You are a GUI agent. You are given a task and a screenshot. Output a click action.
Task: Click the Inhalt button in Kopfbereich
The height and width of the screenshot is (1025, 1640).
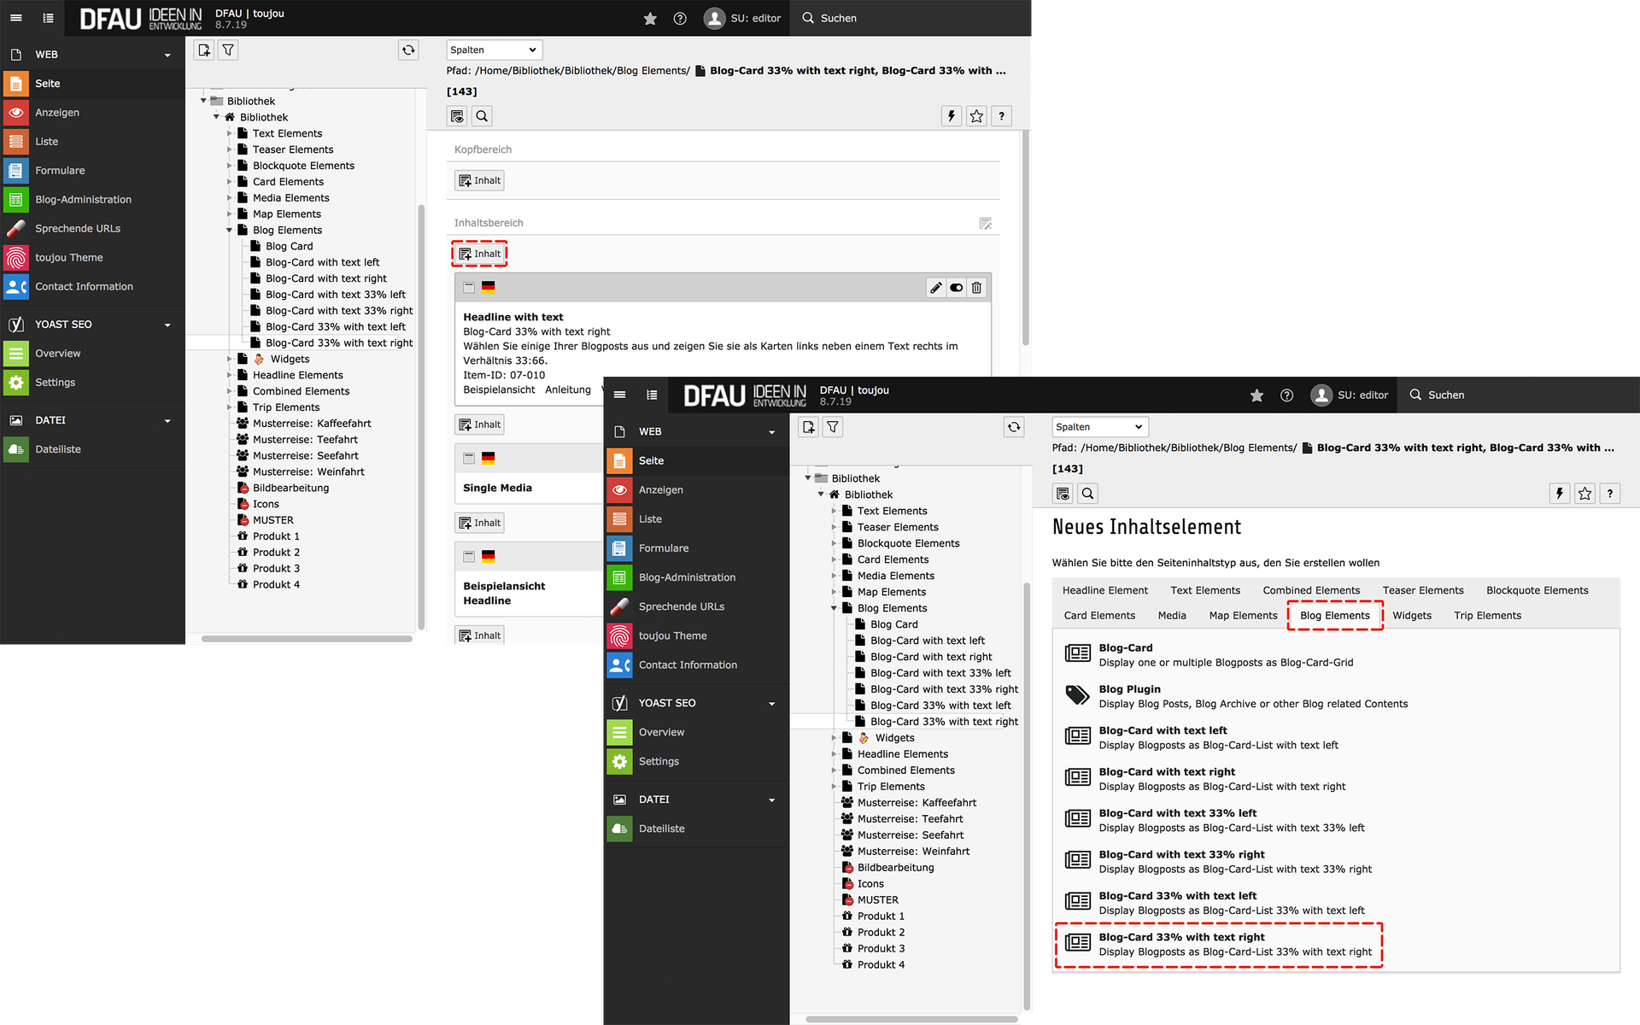[x=479, y=181]
